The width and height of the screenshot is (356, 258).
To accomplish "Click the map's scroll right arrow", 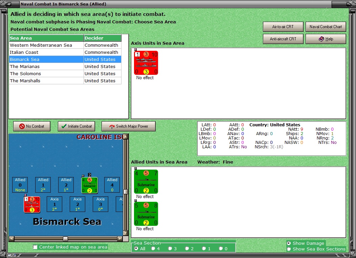I will pos(120,239).
